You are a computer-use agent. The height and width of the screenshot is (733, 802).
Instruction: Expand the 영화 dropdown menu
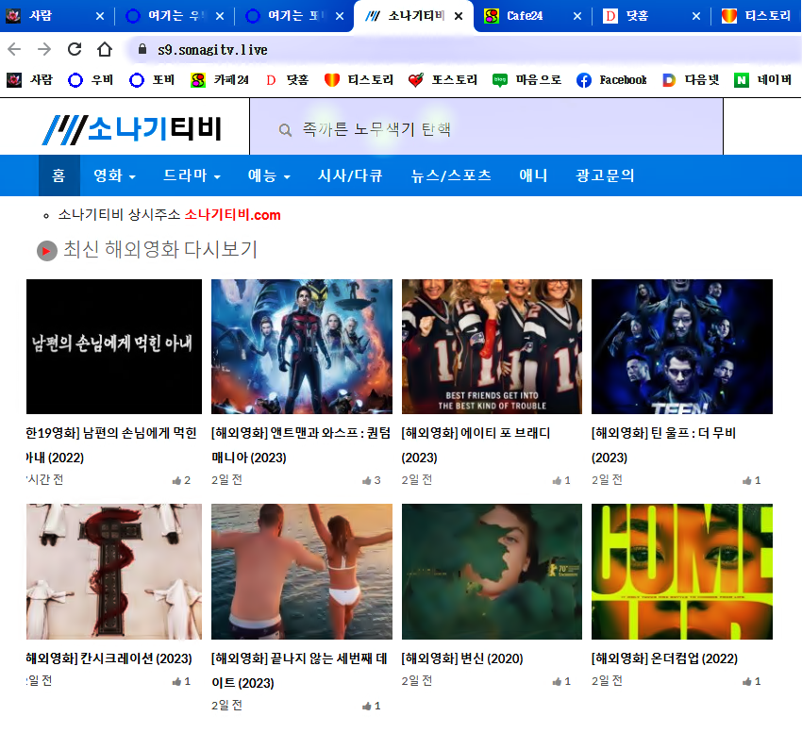[114, 175]
